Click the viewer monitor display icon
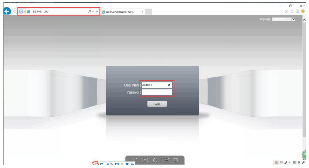This screenshot has height=168, width=309. (175, 160)
